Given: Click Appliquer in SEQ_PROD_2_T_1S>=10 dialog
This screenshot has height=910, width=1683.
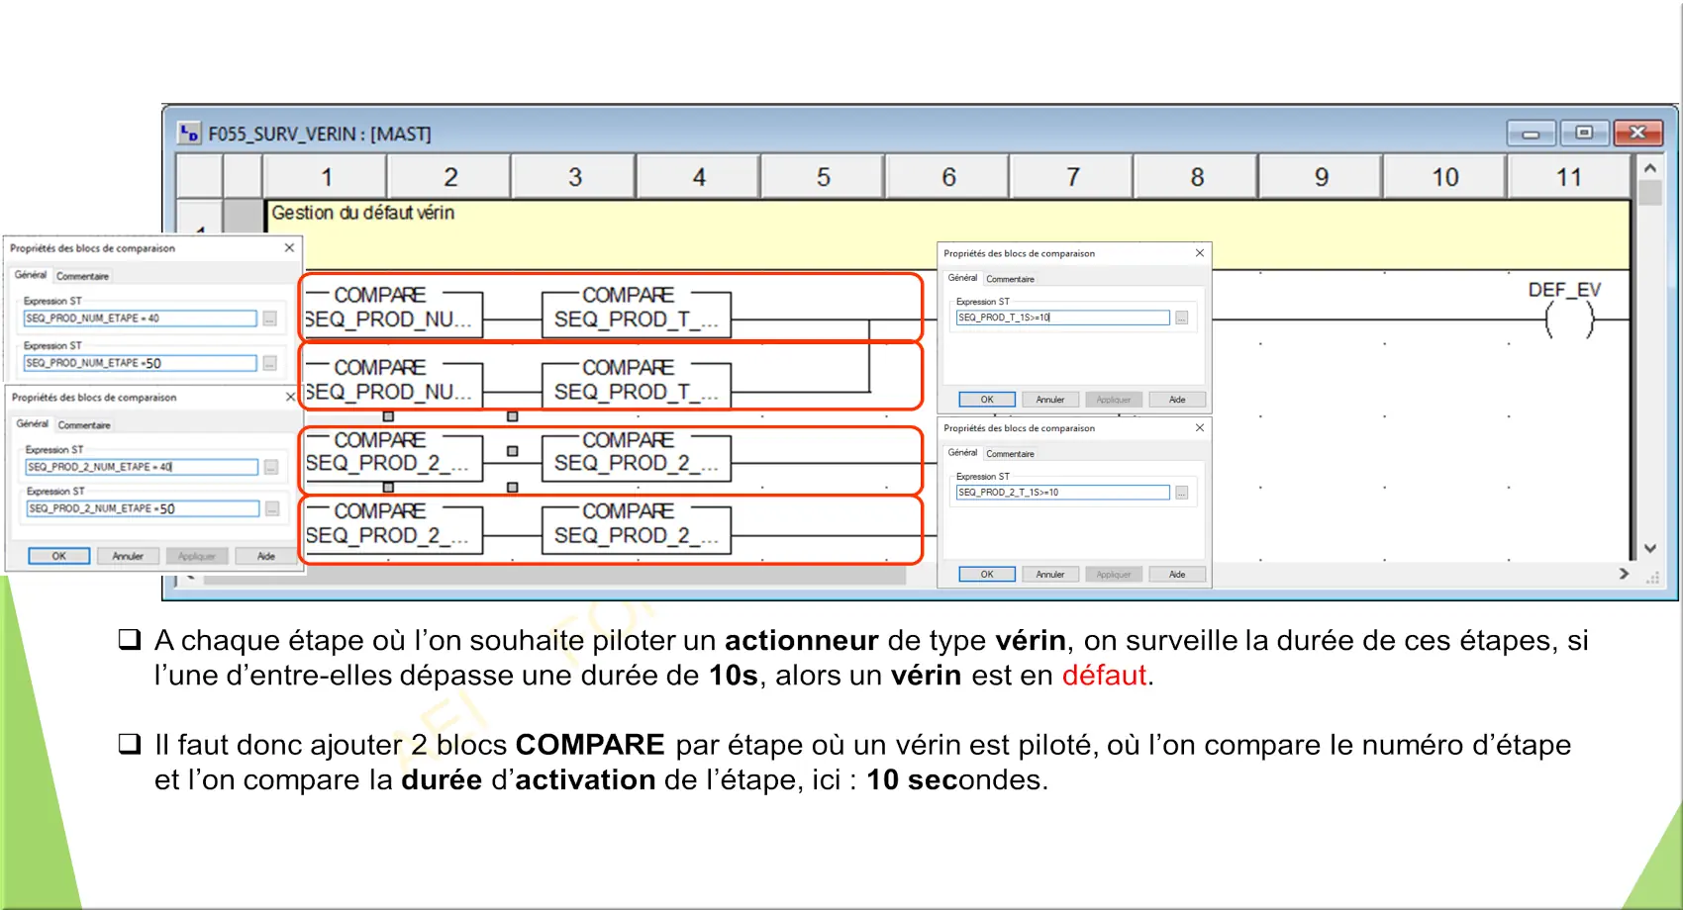Looking at the screenshot, I should tap(1114, 575).
